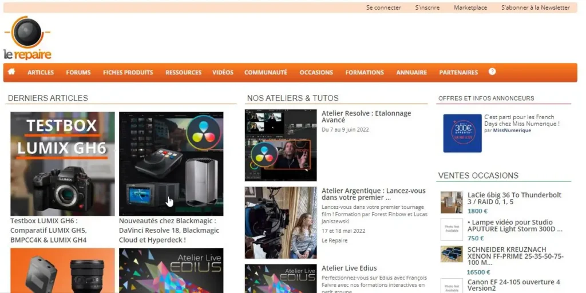586x293 pixels.
Task: Click the Aputure listing placeholder photo
Action: tap(452, 229)
